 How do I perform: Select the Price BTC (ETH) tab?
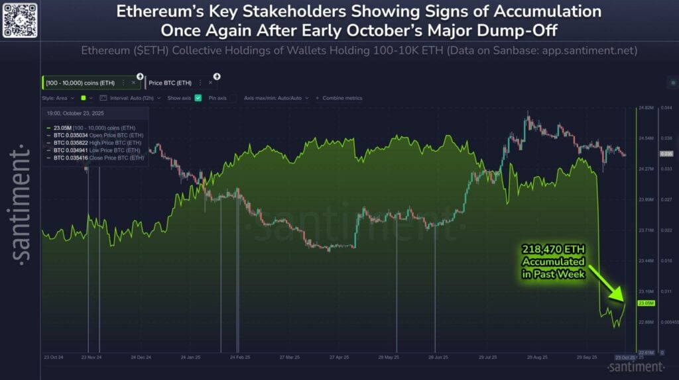(x=170, y=83)
